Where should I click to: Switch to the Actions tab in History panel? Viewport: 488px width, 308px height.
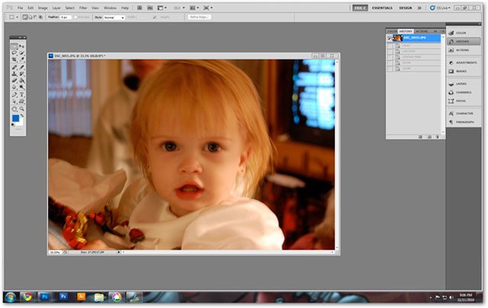click(x=422, y=31)
